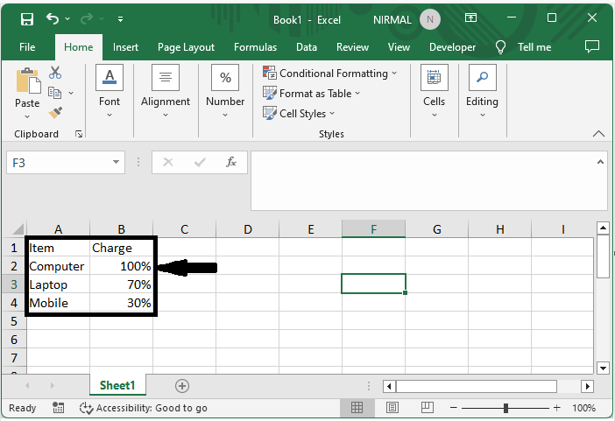Switch to the Home tab

click(x=79, y=47)
